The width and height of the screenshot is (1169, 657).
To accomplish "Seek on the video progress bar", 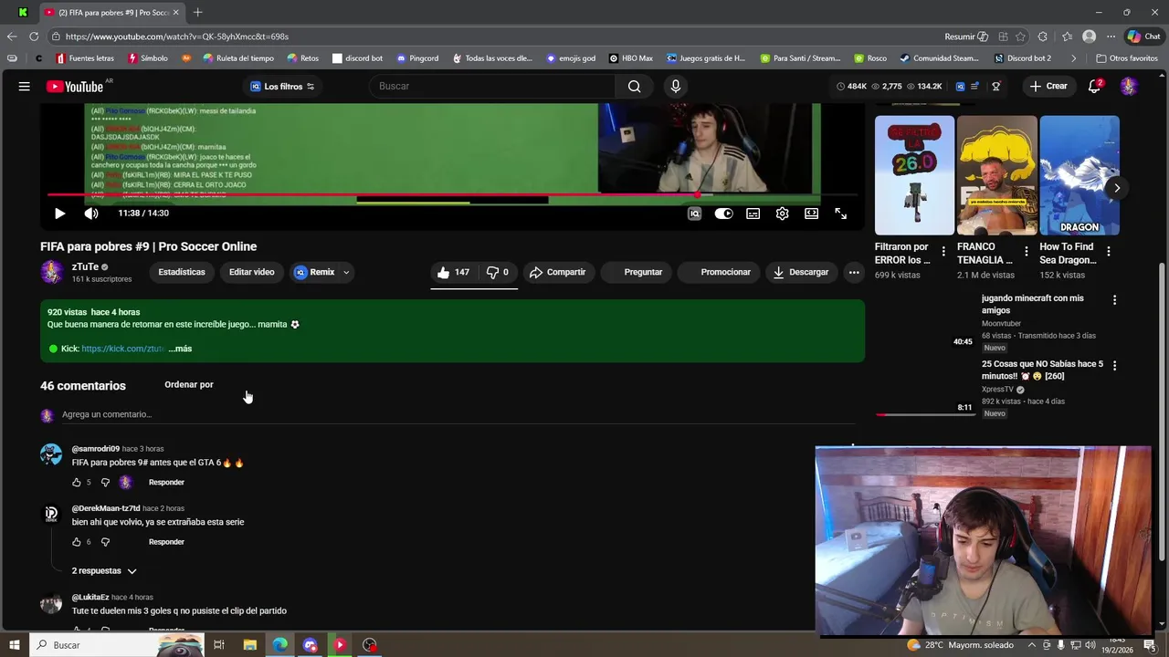I will point(452,194).
